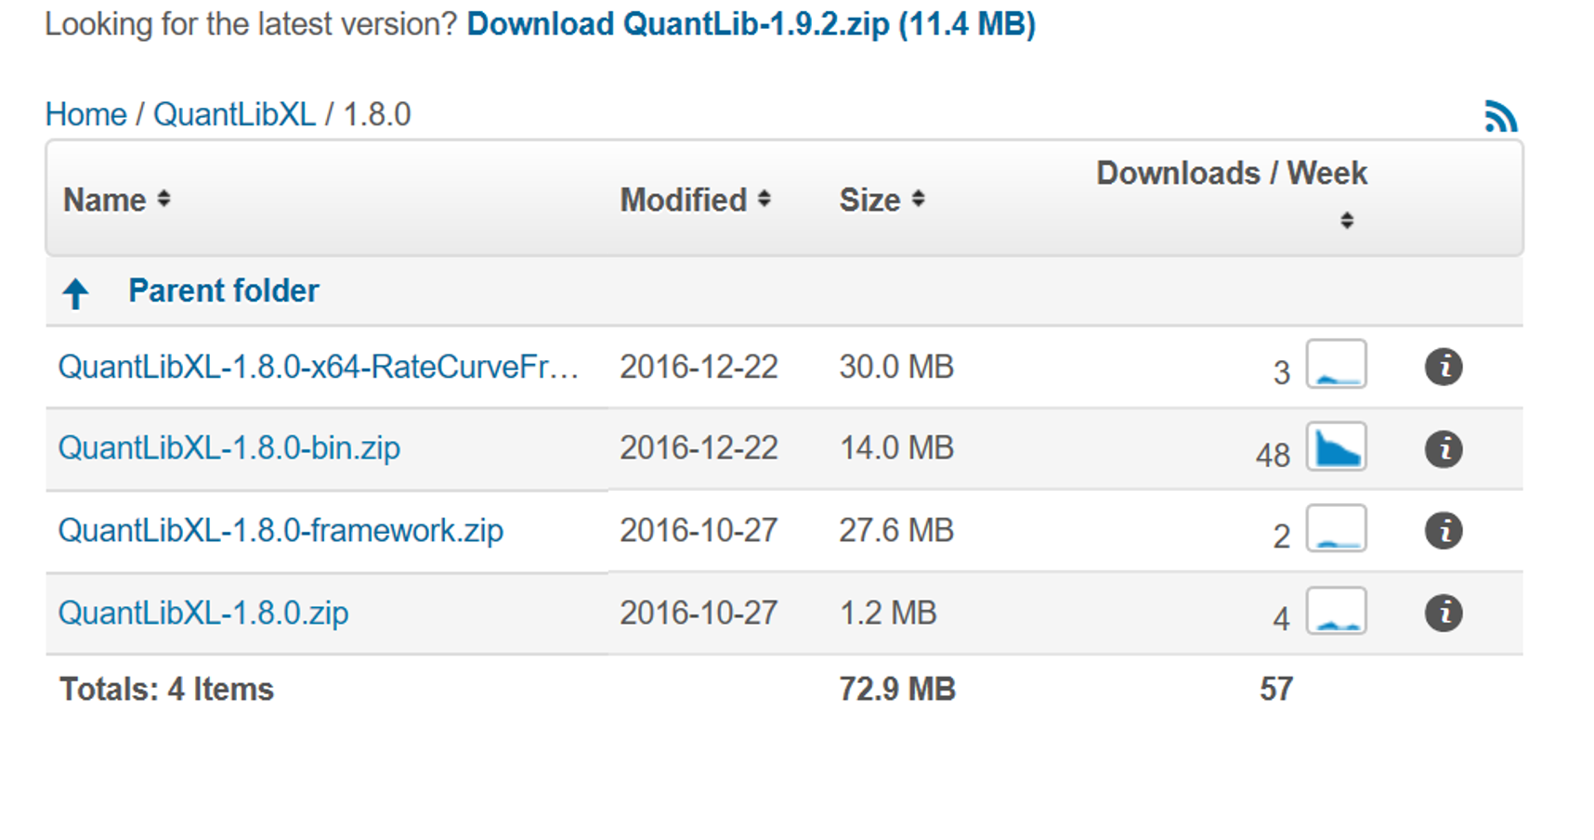Download the QuantLibXL-1.8.0.zip file

click(x=203, y=613)
